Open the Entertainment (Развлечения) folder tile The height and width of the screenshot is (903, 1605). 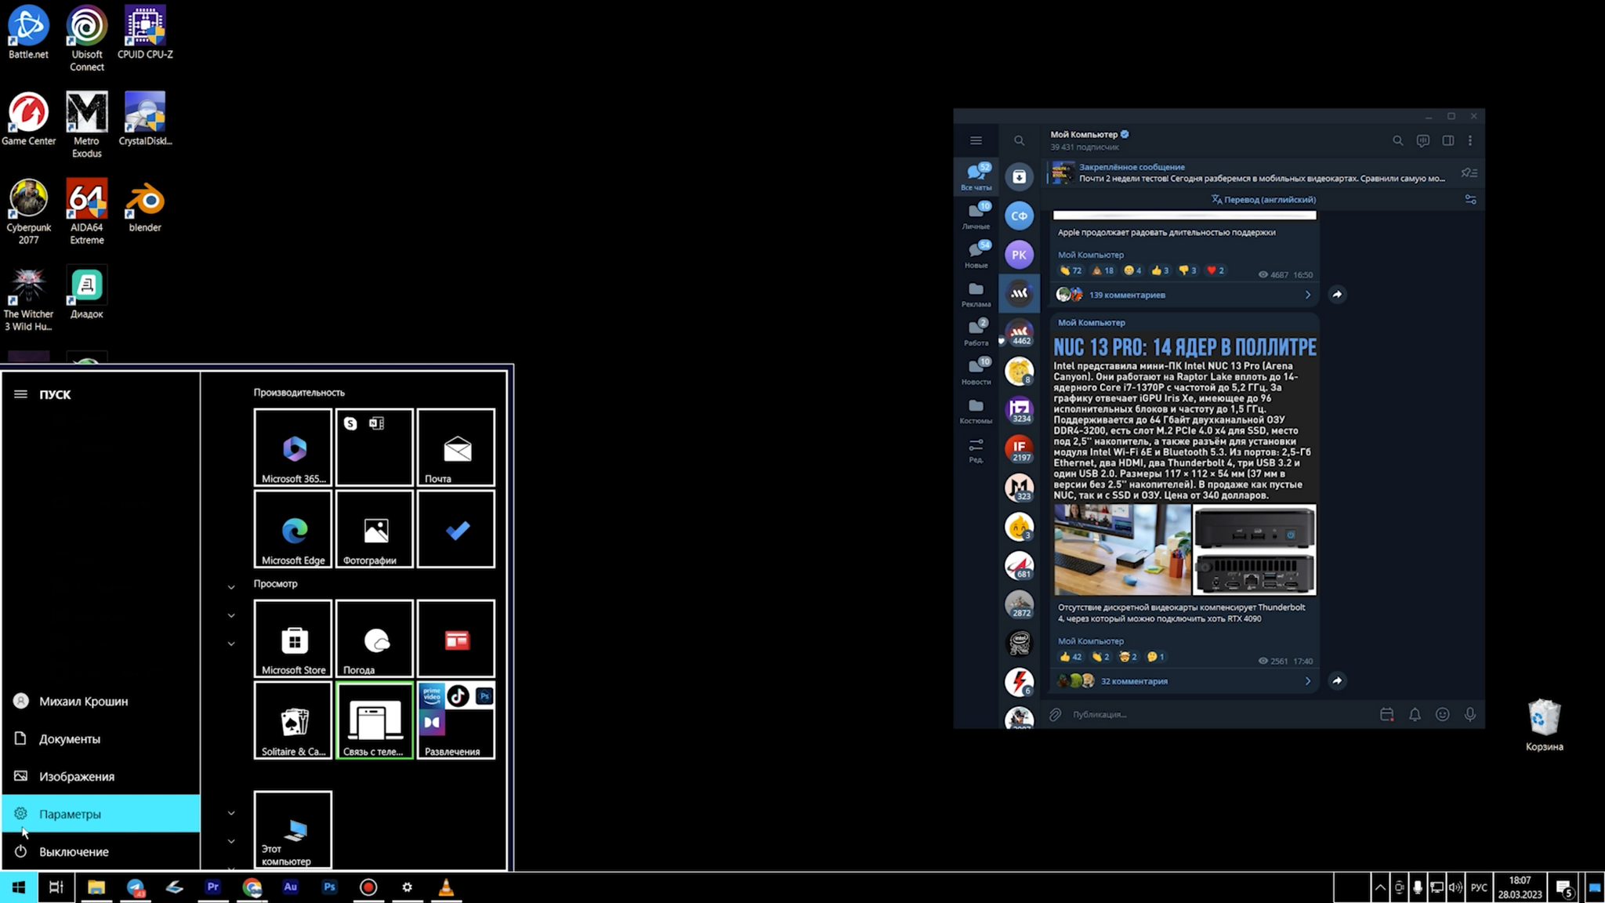pos(456,720)
